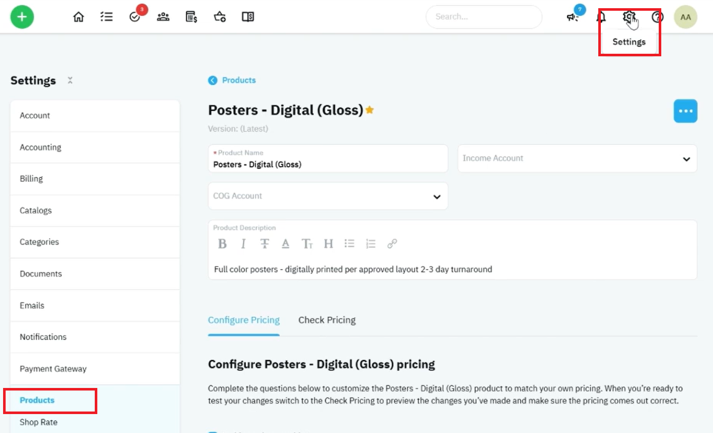The image size is (713, 433).
Task: Switch to the Configure Pricing tab
Action: [x=244, y=320]
